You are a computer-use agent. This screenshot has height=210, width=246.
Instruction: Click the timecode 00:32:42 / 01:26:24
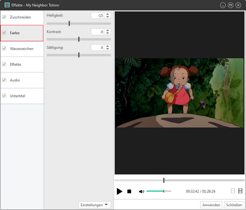click(200, 191)
